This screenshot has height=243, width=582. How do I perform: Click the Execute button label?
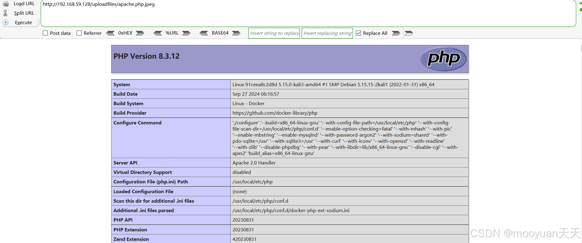pos(24,22)
